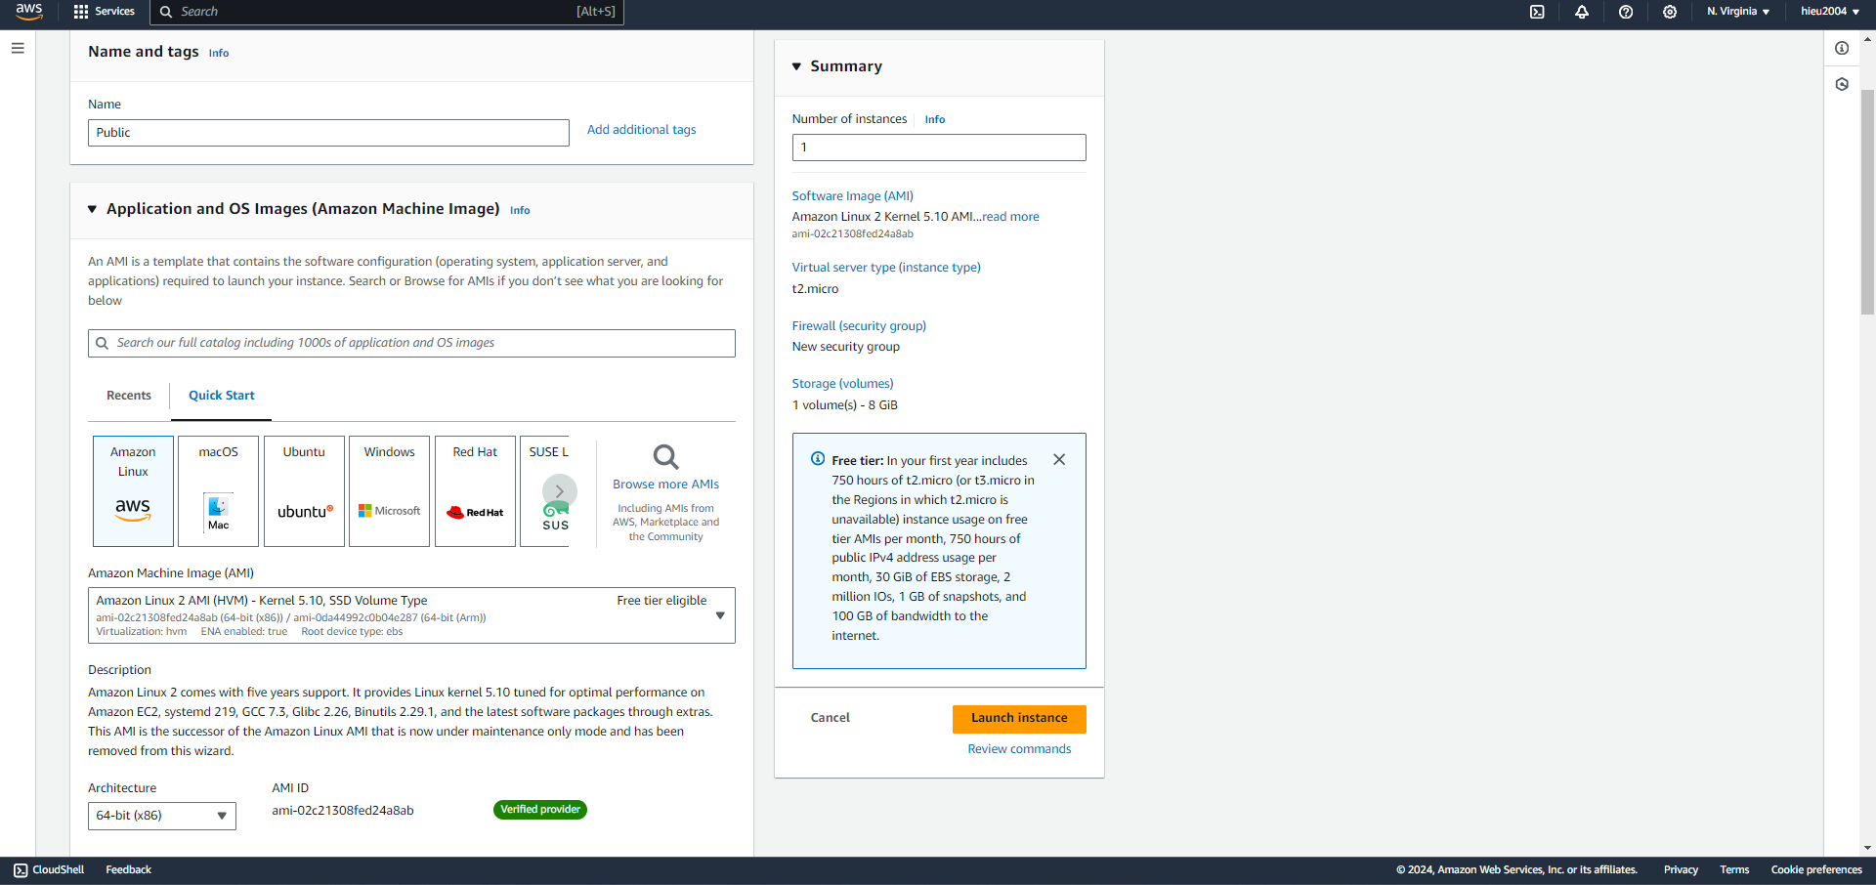Open the CloudShell button in the footer
The image size is (1876, 885).
click(49, 870)
